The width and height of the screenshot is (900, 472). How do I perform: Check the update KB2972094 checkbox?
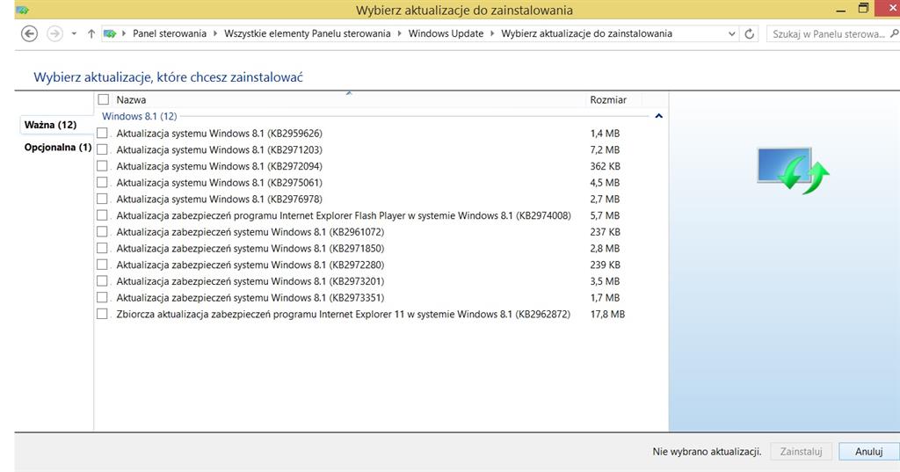(102, 166)
